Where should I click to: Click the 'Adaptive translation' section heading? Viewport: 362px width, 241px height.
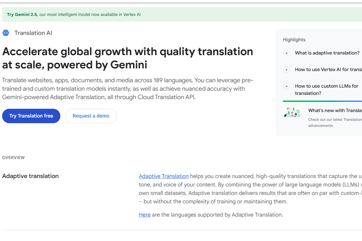(x=30, y=176)
